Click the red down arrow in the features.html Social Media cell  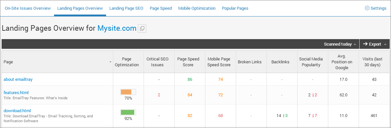(x=313, y=95)
